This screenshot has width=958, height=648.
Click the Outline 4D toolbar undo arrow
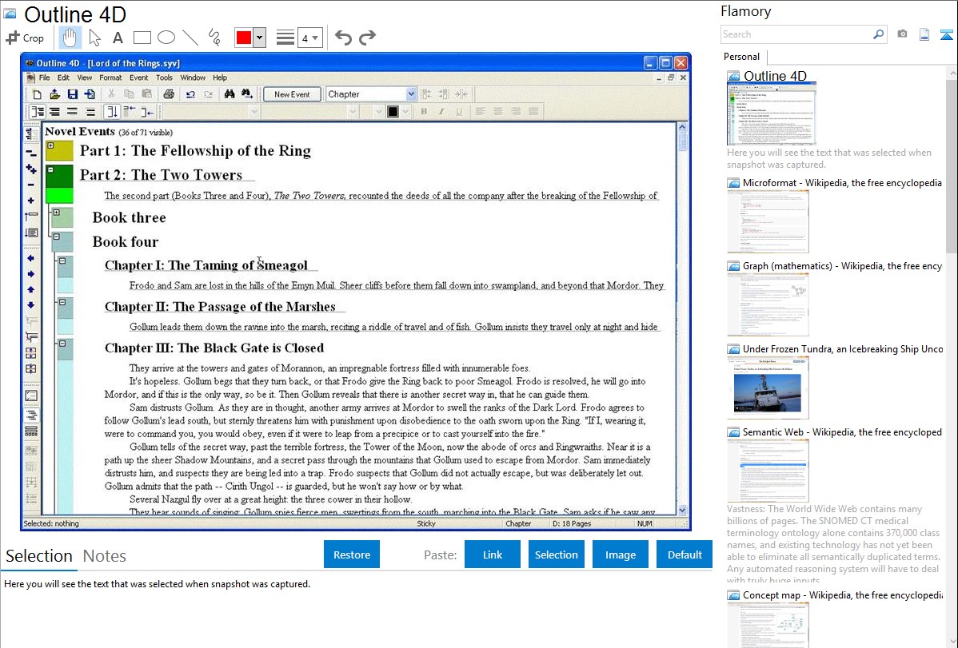(190, 94)
